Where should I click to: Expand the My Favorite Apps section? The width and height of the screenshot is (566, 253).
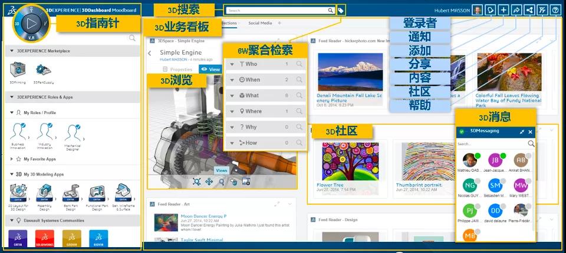pyautogui.click(x=12, y=159)
